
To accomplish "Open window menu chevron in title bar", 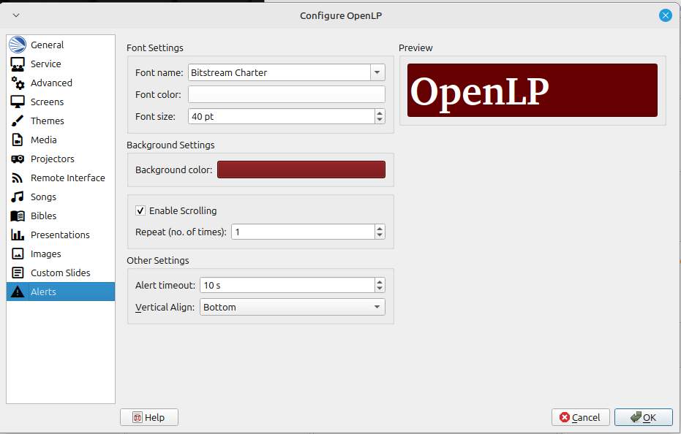I will [x=16, y=15].
